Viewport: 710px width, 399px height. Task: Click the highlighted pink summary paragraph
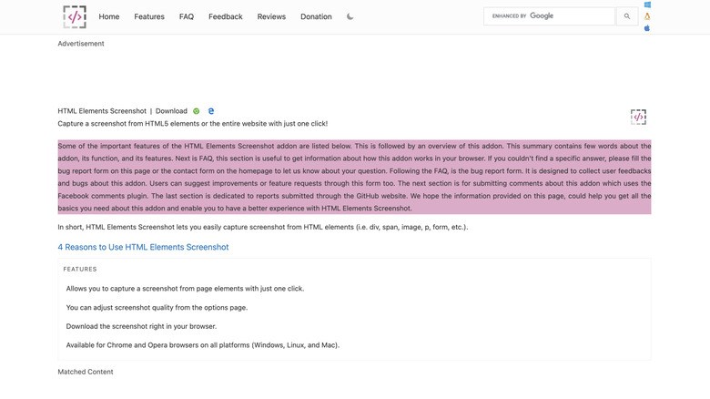coord(354,177)
